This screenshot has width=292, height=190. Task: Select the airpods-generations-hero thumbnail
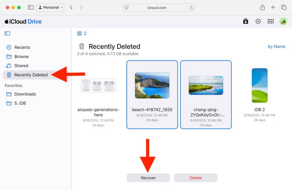coord(98,85)
